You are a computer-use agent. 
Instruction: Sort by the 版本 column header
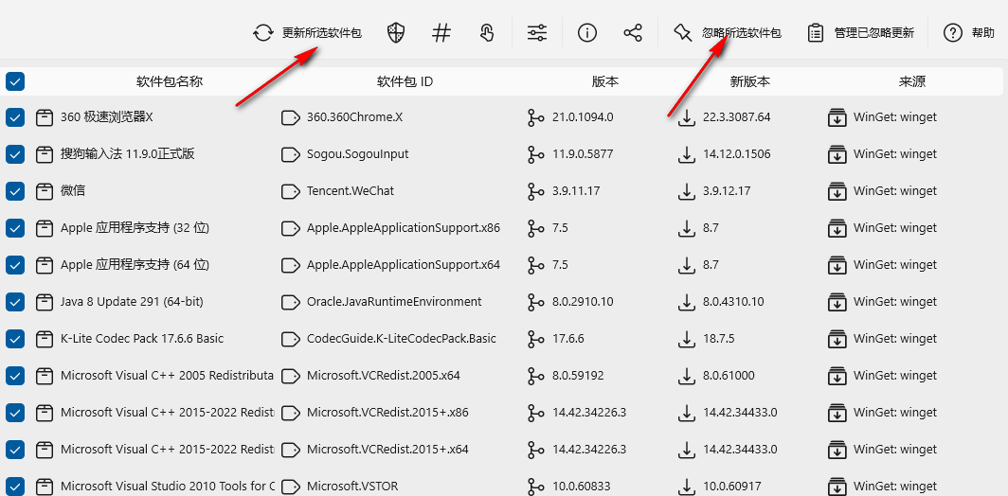(605, 81)
